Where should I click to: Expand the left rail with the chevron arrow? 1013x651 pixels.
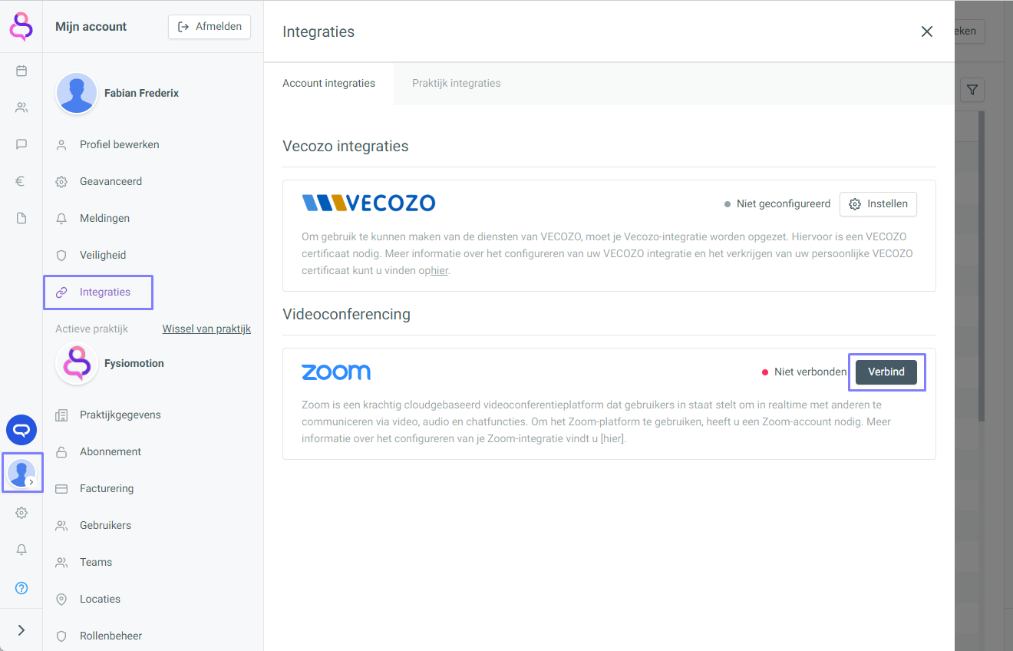point(21,630)
